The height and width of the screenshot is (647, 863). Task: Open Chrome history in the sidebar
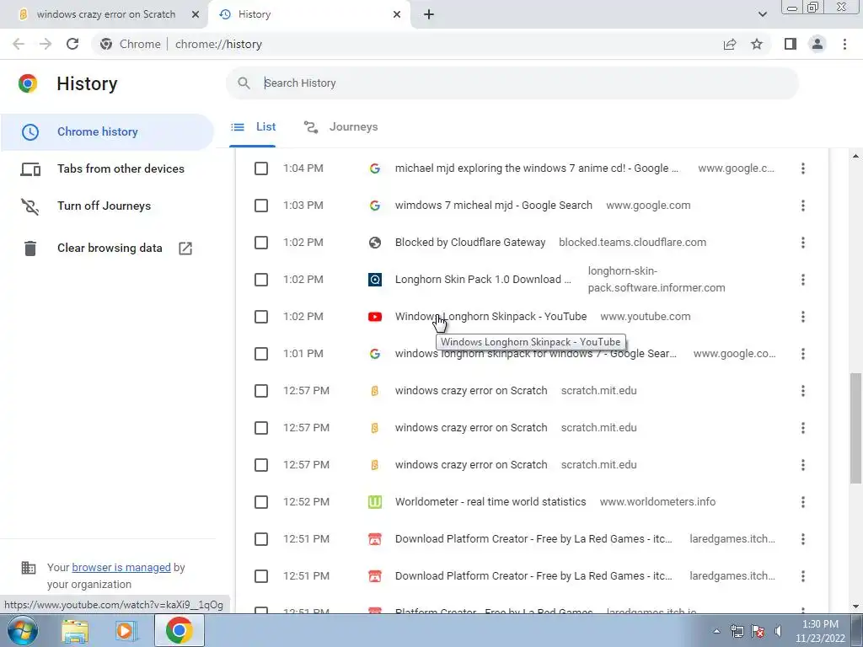point(107,132)
